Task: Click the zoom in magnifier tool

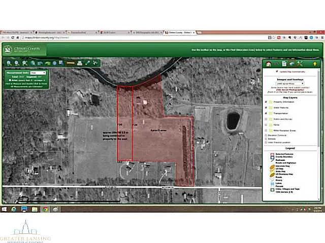Action: coord(9,63)
